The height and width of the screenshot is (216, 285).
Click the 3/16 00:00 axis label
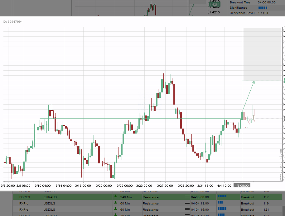point(83,186)
